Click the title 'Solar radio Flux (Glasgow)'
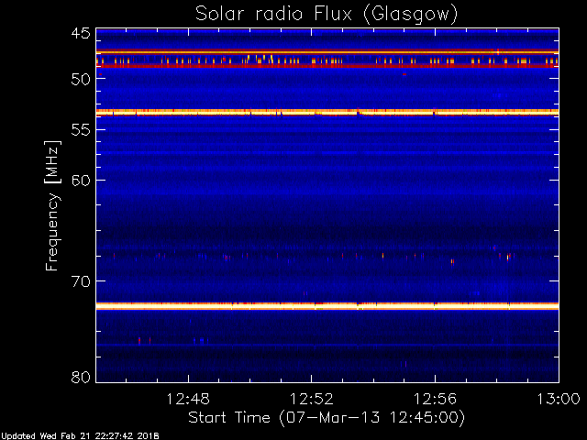Image resolution: width=587 pixels, height=440 pixels. tap(327, 14)
